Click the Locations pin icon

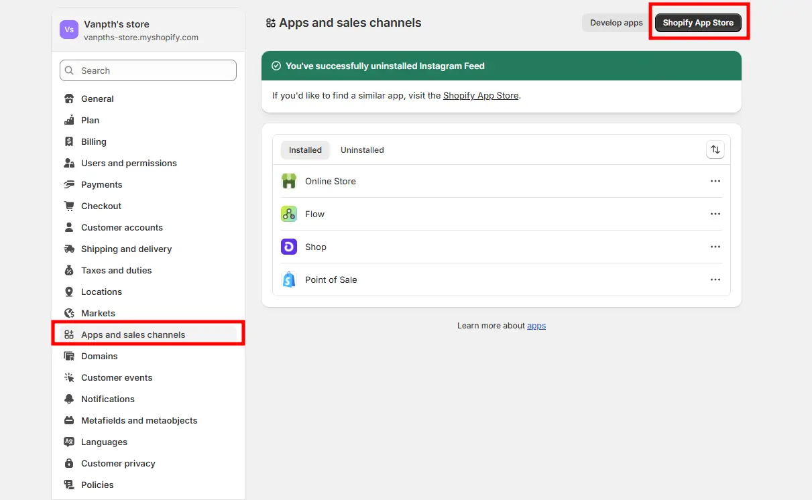coord(69,292)
